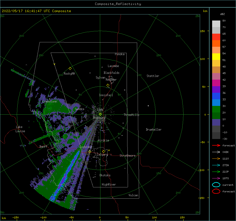
Task: Click the magenta 18TS arrow icon
Action: [x=216, y=178]
